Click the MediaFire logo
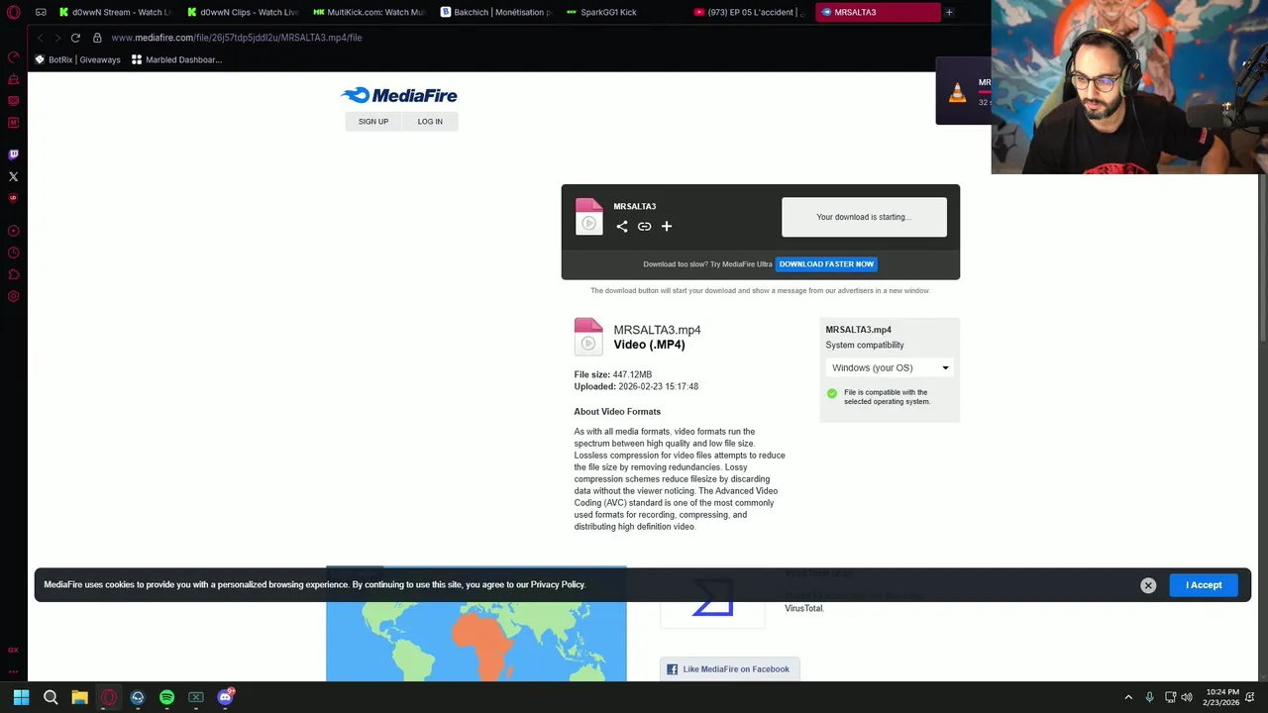This screenshot has width=1268, height=713. (x=399, y=95)
